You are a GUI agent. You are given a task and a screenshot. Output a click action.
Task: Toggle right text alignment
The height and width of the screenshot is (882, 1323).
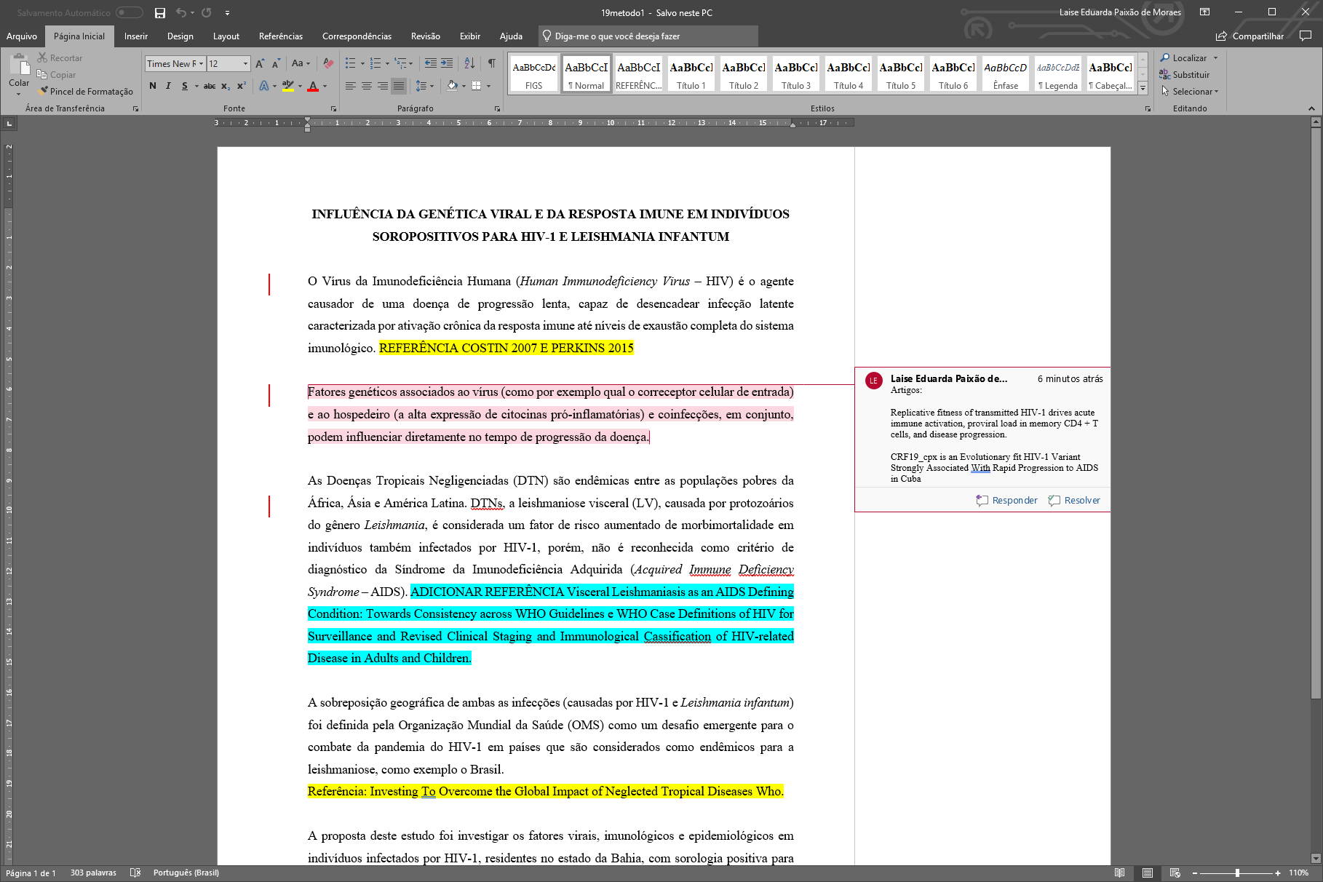coord(383,86)
